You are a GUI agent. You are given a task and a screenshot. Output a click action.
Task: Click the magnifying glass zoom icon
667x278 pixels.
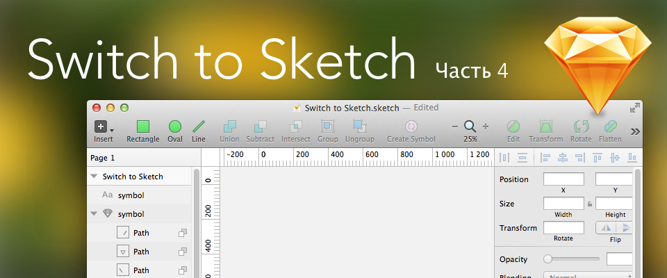(x=470, y=126)
